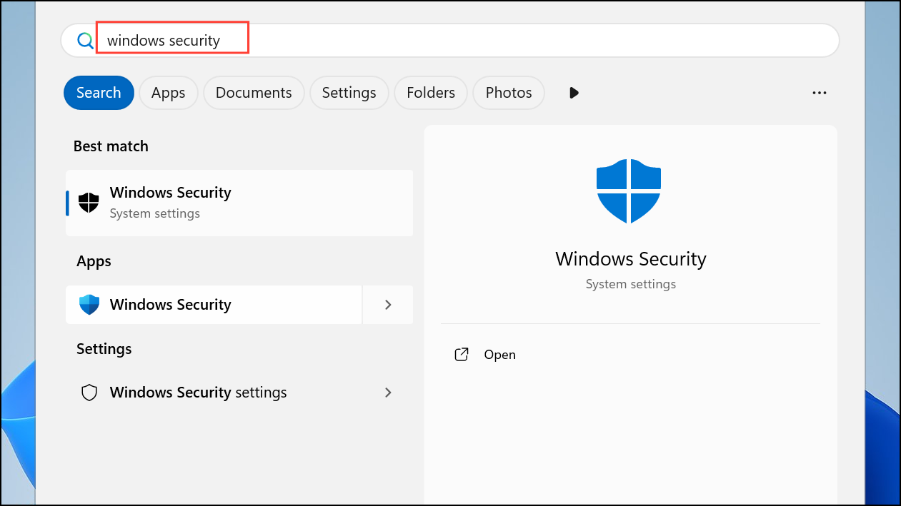
Task: Click the Open external link icon
Action: (x=462, y=354)
